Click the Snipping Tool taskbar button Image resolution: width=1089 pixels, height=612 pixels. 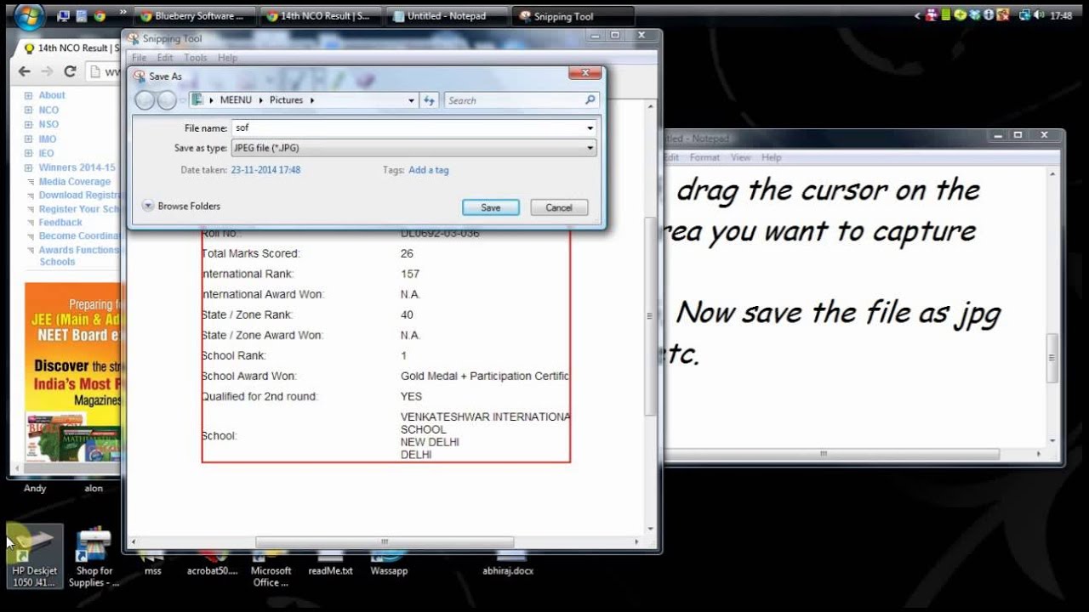[x=573, y=16]
